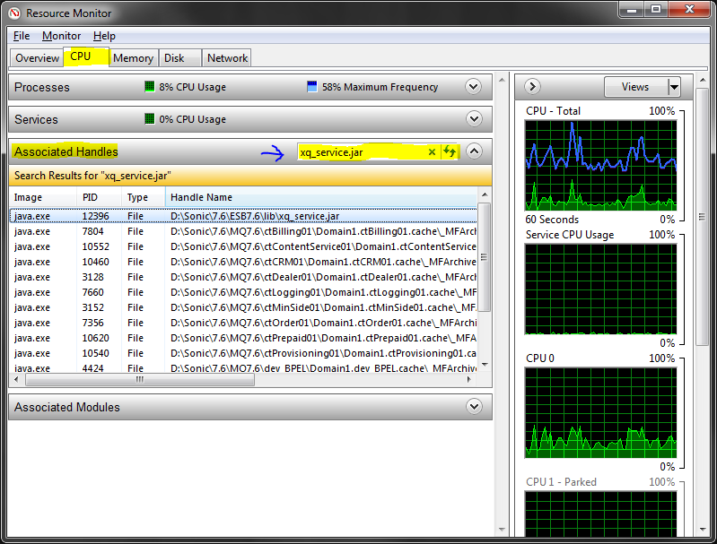Click the green CPU Usage indicator in Processes
This screenshot has width=717, height=544.
(x=150, y=87)
